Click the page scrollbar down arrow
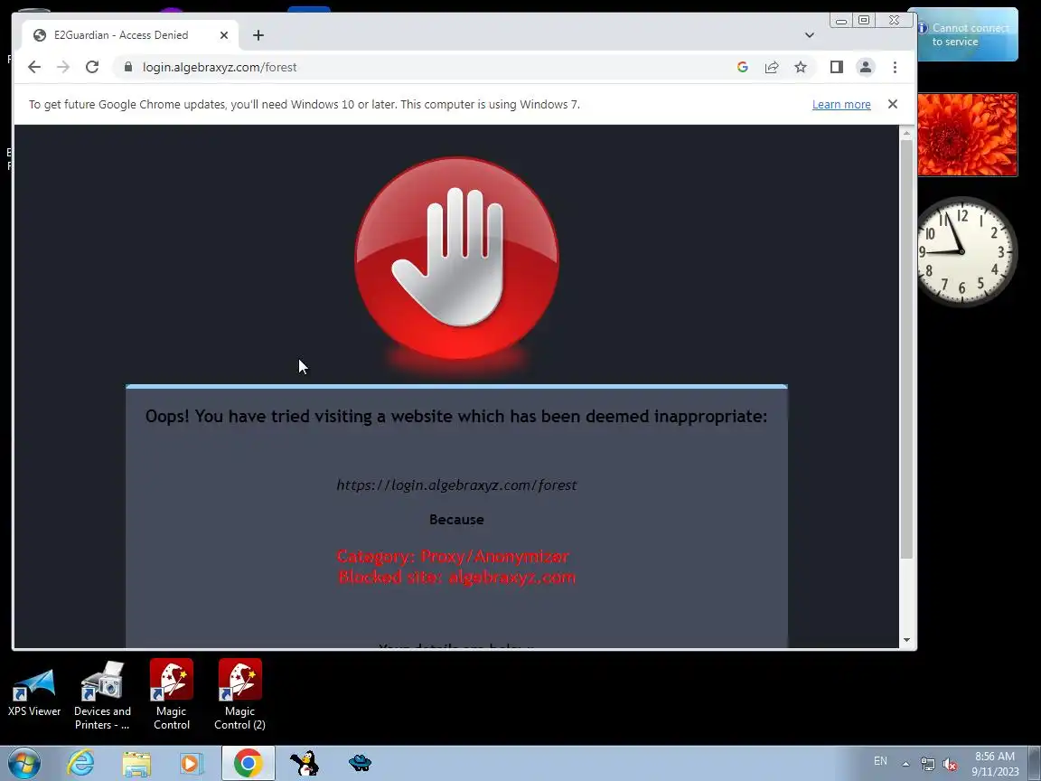Viewport: 1041px width, 781px height. pyautogui.click(x=907, y=640)
